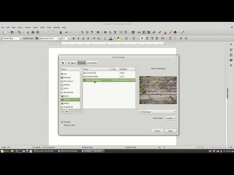
Task: Click the back arrow in dialog path bar
Action: 69,63
